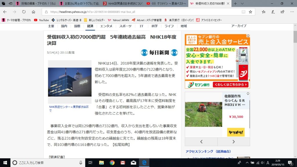Viewport: 297px width, 167px height.
Task: Click the ヤフオク! button
Action: coord(236,132)
